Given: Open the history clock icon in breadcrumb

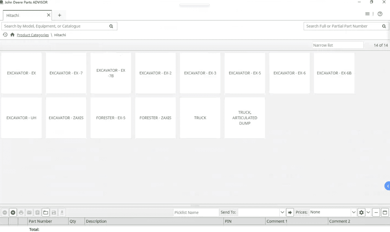Looking at the screenshot, I should tap(5, 35).
